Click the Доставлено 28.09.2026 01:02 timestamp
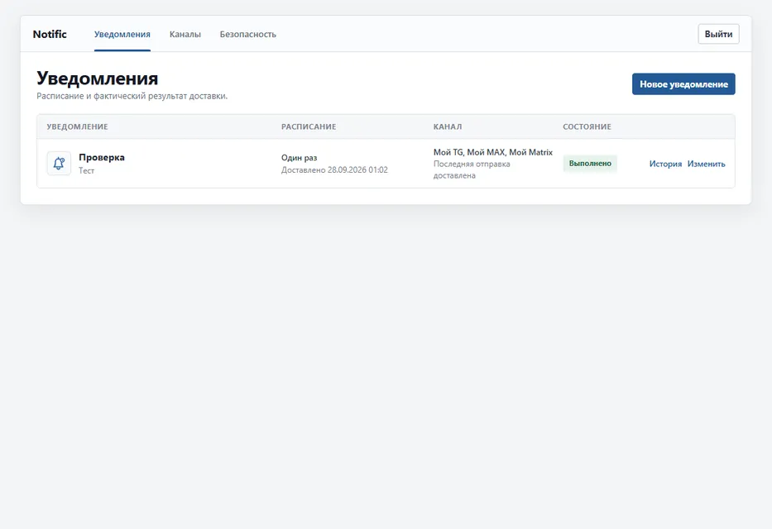772x529 pixels. [334, 170]
